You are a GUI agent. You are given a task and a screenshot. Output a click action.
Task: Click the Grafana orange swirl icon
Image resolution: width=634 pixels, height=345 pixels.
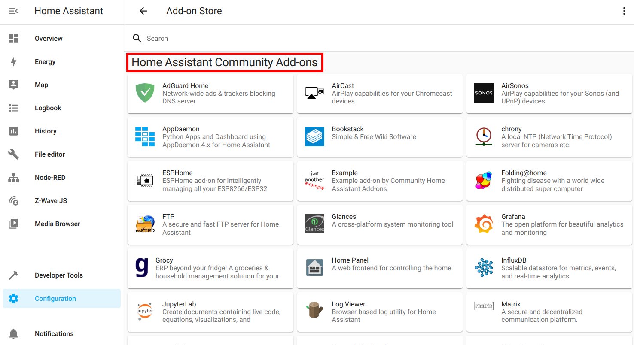click(484, 224)
